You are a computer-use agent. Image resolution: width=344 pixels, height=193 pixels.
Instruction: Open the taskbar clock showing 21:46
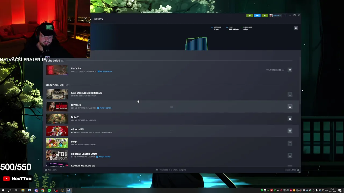pyautogui.click(x=333, y=190)
